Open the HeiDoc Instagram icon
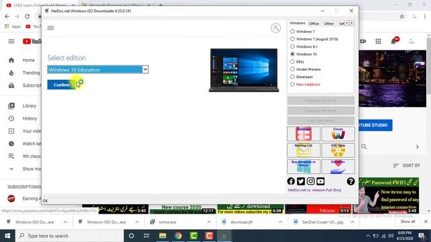Image resolution: width=431 pixels, height=242 pixels. coord(310,181)
